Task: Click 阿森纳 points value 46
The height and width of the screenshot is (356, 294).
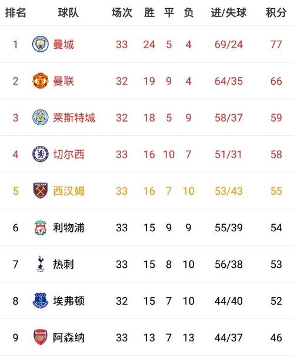Action: pyautogui.click(x=276, y=338)
